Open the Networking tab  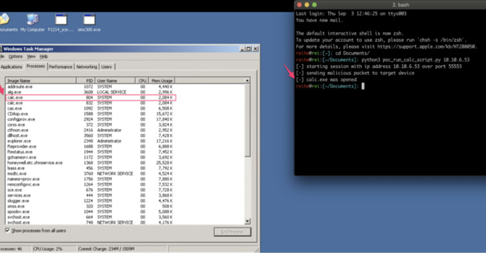click(x=87, y=67)
